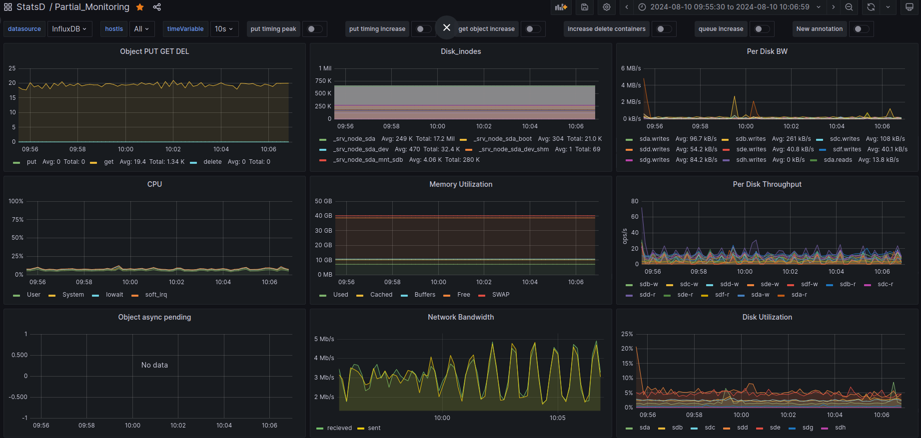Image resolution: width=921 pixels, height=438 pixels.
Task: Toggle the put timing peak annotation
Action: 315,29
